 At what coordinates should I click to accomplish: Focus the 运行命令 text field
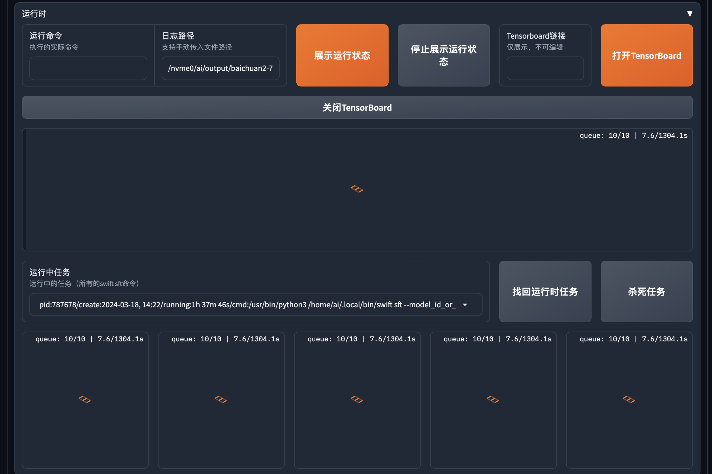point(88,68)
